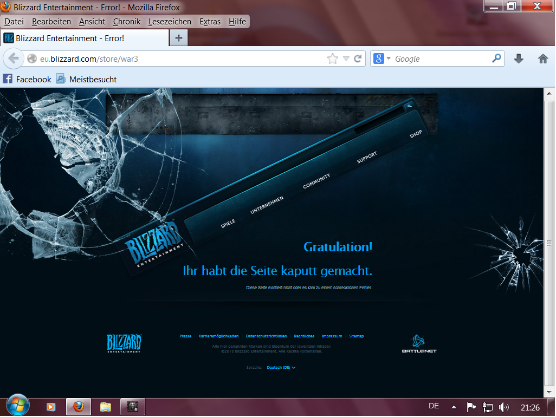
Task: Open Windows Explorer folder in taskbar
Action: click(106, 407)
